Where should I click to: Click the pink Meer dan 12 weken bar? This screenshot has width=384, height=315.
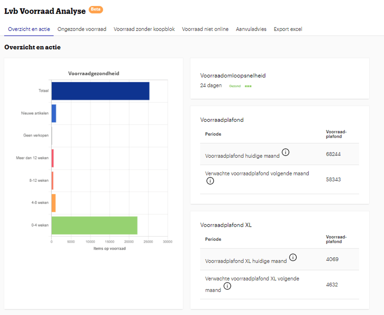coord(52,158)
